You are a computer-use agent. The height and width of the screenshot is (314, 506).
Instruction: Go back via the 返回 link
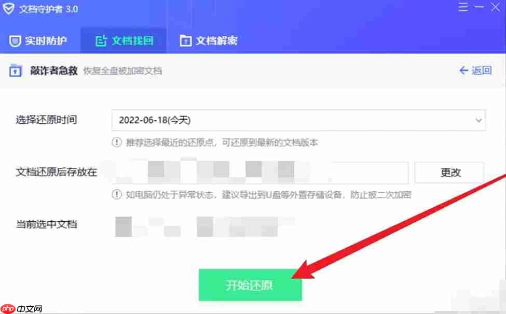(x=475, y=70)
